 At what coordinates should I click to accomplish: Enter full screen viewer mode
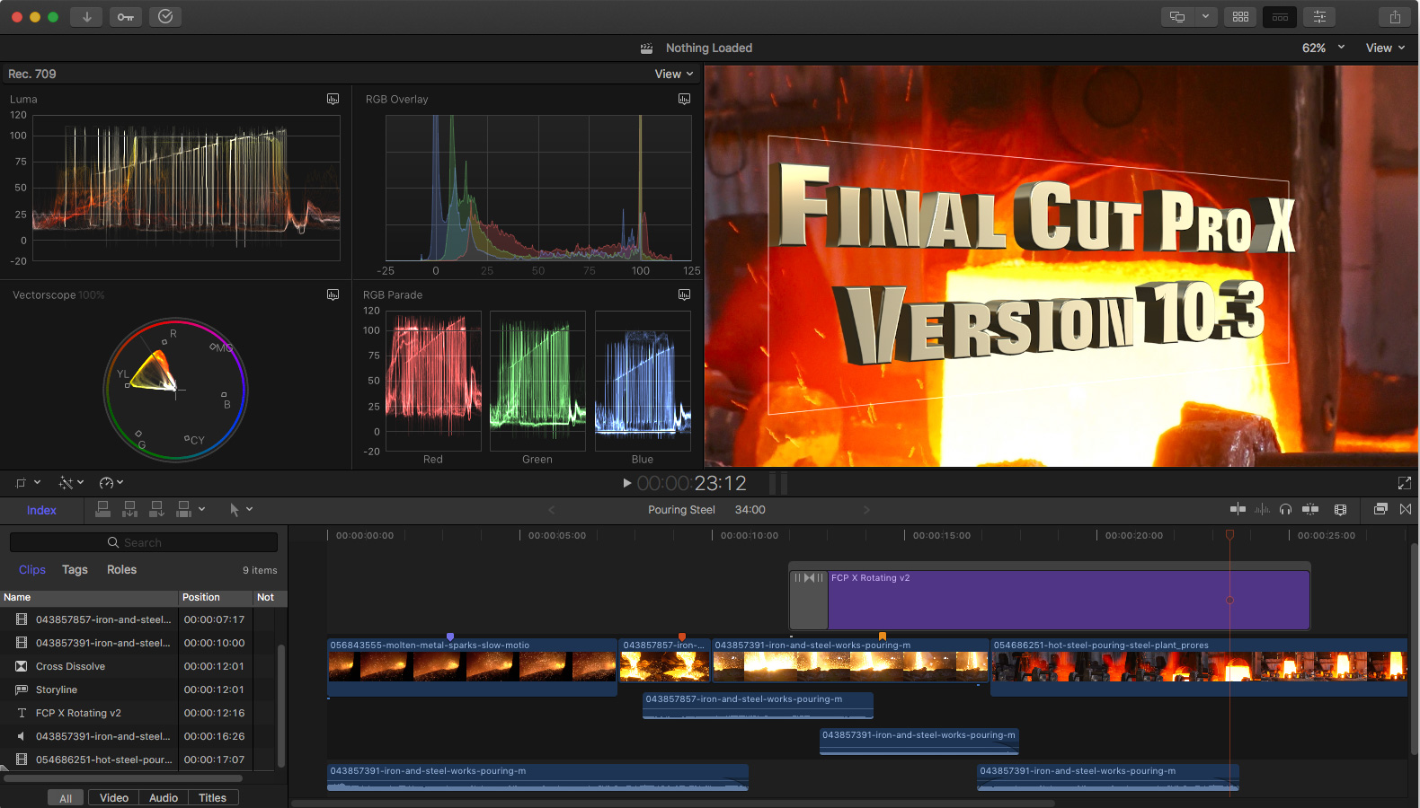(1404, 483)
